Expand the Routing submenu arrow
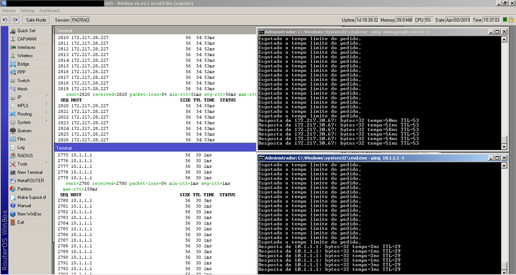516x275 pixels. click(47, 114)
